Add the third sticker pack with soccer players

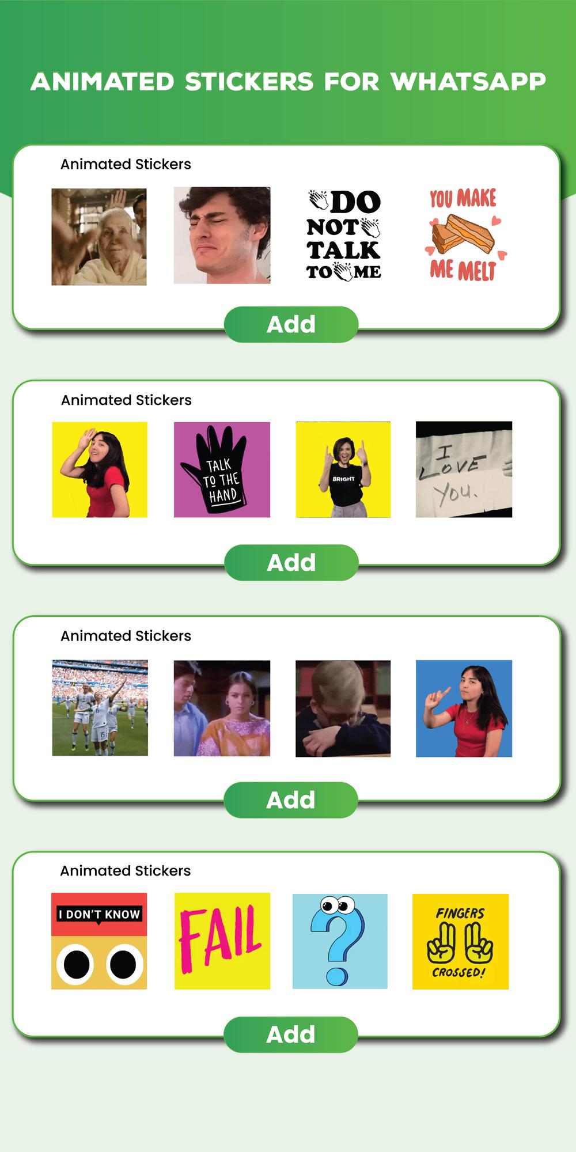(x=291, y=800)
